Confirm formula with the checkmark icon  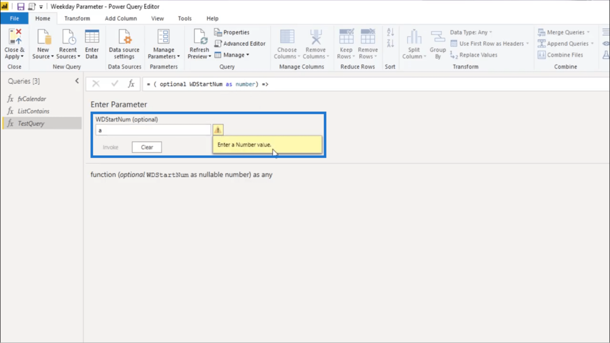point(115,84)
